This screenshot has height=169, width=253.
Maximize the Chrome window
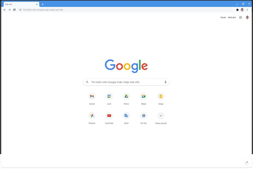(243, 4)
